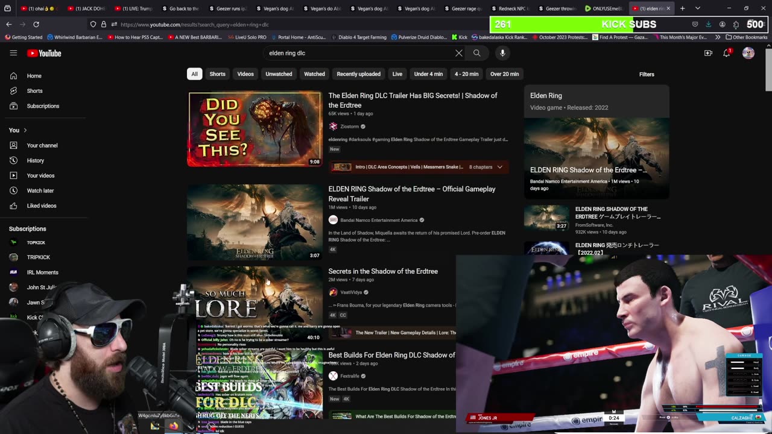The height and width of the screenshot is (434, 772).
Task: Open the Diablo 4 Target Farming bookmark
Action: point(358,37)
